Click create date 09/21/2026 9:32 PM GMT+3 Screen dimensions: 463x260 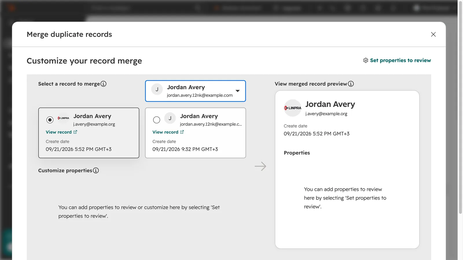(x=185, y=149)
